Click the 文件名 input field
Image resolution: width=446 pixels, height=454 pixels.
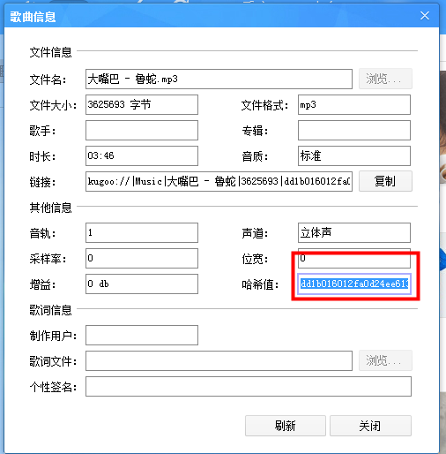[x=219, y=79]
